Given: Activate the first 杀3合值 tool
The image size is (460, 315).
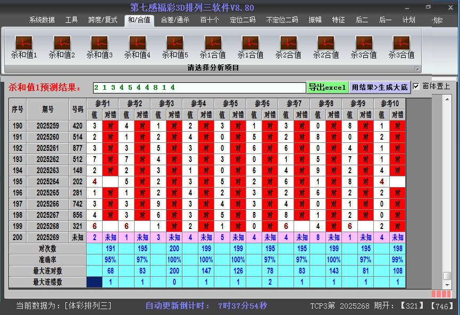Looking at the screenshot, I should (363, 45).
